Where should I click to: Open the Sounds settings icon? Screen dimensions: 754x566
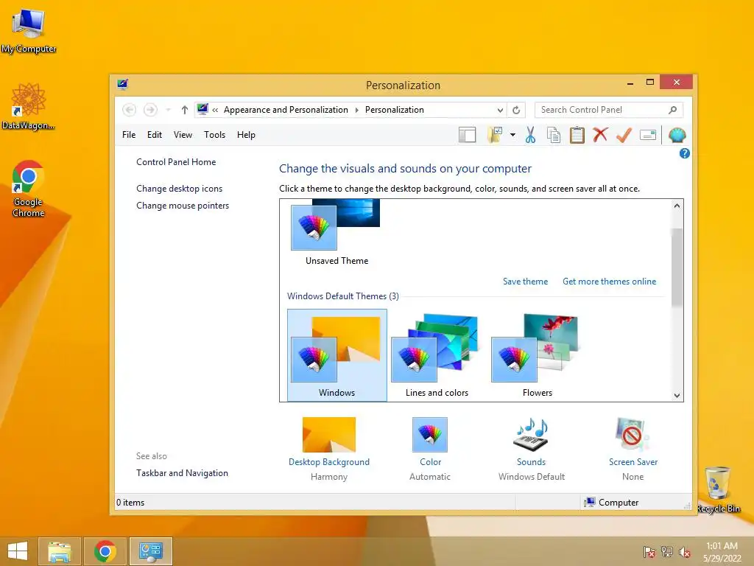point(532,435)
